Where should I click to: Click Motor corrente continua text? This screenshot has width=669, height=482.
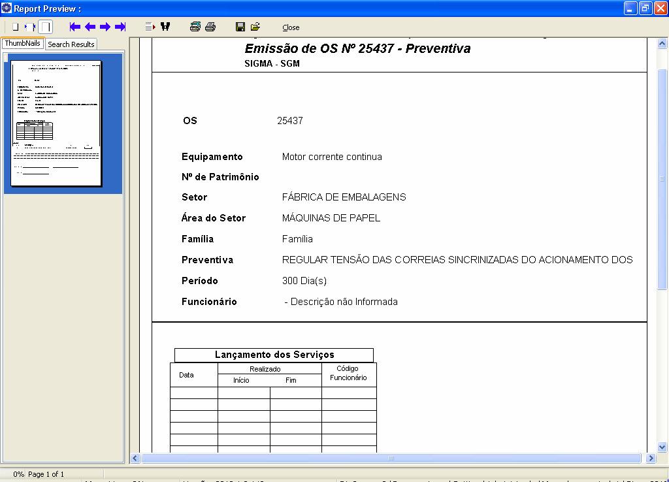(332, 157)
